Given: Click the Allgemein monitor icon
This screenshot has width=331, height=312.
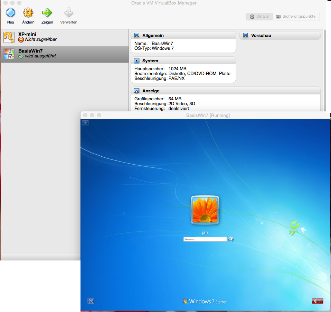Looking at the screenshot, I should (136, 35).
